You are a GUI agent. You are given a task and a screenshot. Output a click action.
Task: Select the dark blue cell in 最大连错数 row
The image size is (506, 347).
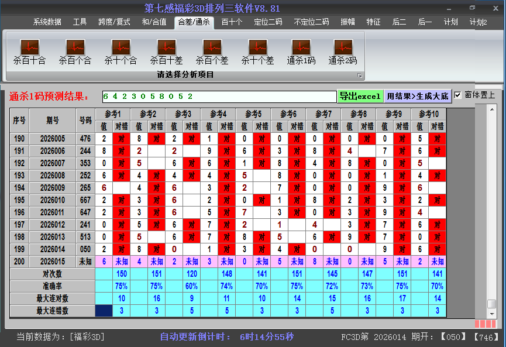click(x=104, y=311)
